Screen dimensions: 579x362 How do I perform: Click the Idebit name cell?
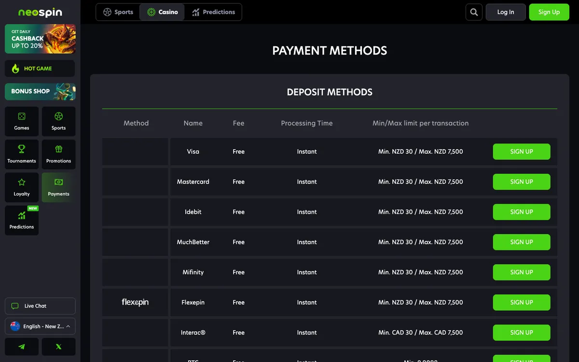pos(193,212)
